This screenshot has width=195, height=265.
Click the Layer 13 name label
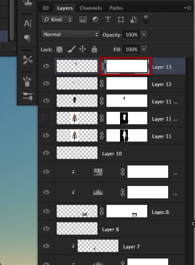162,67
